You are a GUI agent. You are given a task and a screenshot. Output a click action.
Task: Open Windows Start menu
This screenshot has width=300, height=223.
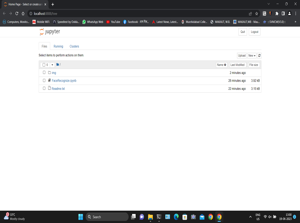81,217
